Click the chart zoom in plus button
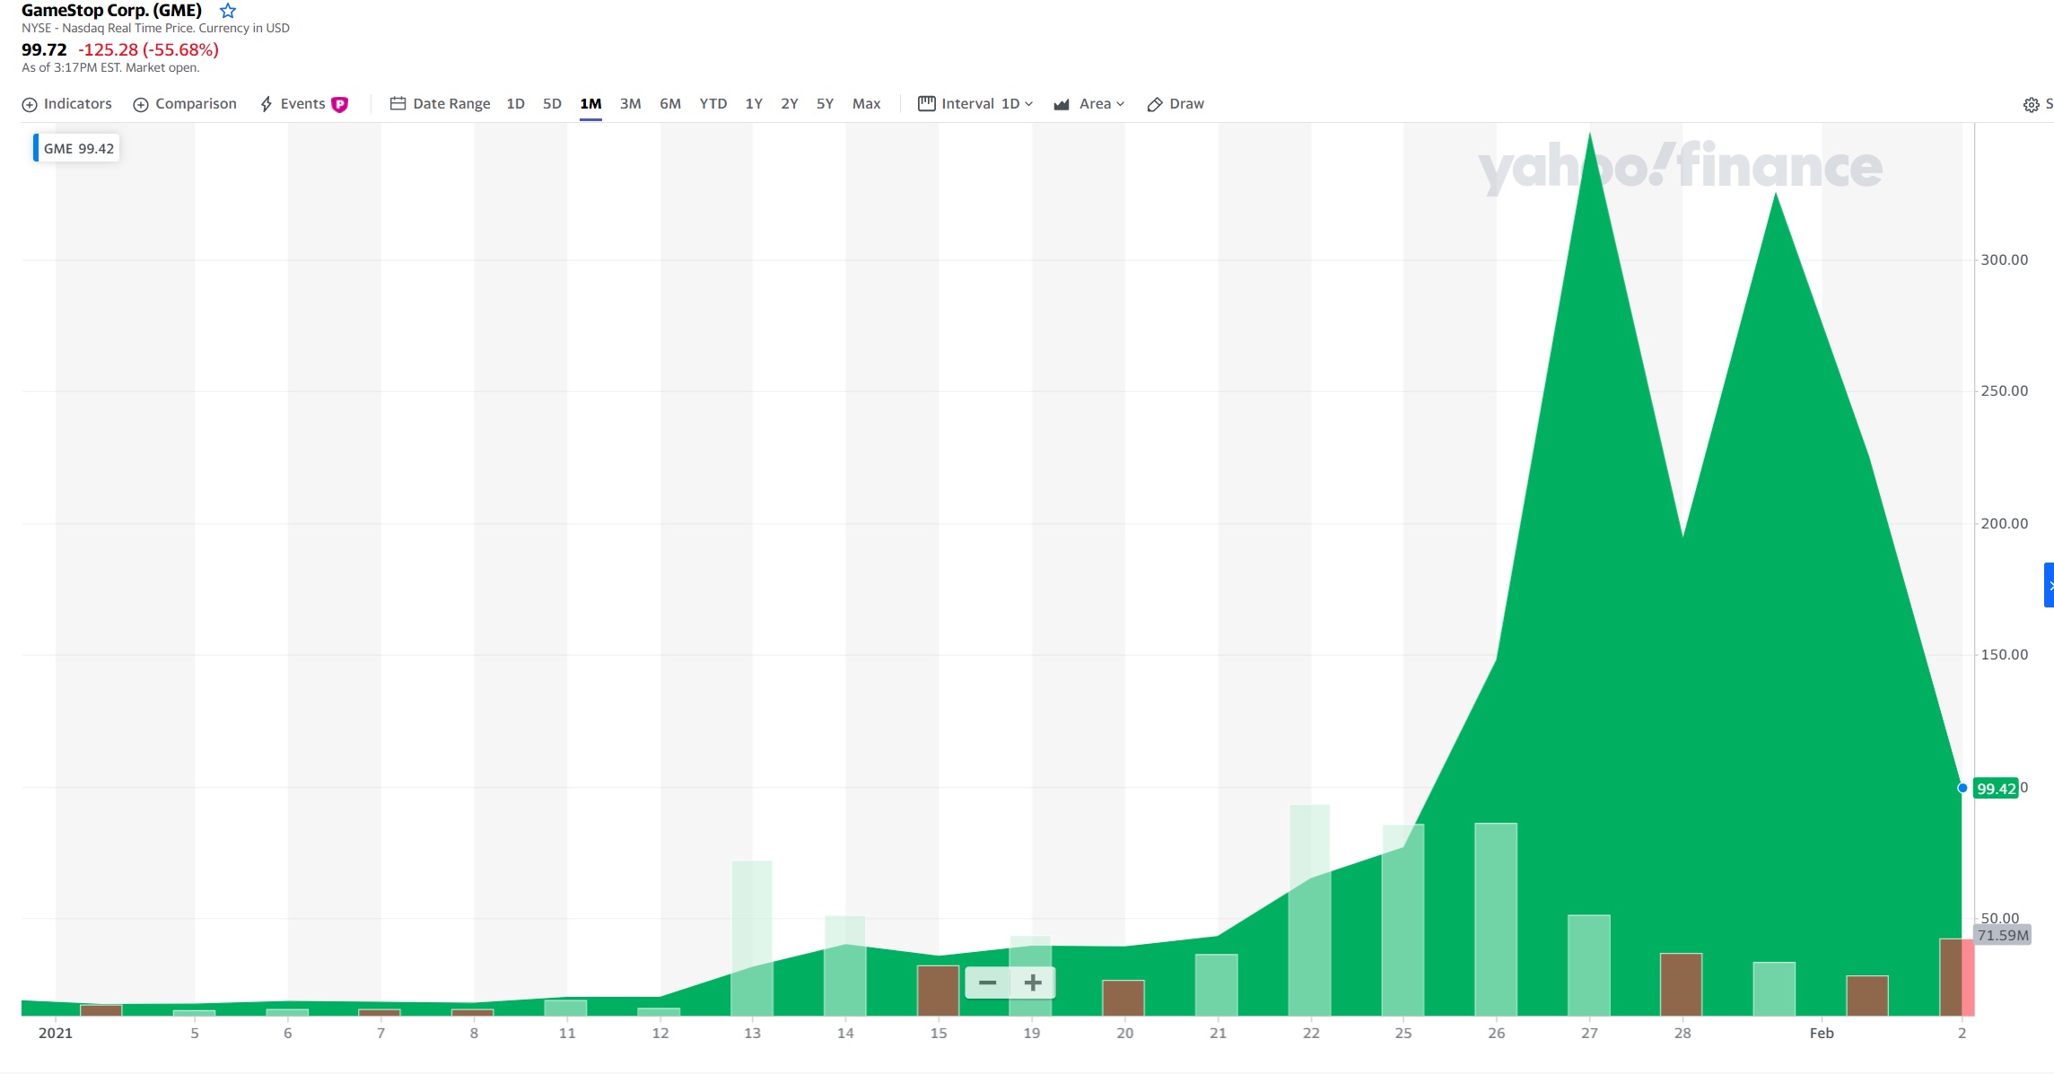 [1033, 982]
